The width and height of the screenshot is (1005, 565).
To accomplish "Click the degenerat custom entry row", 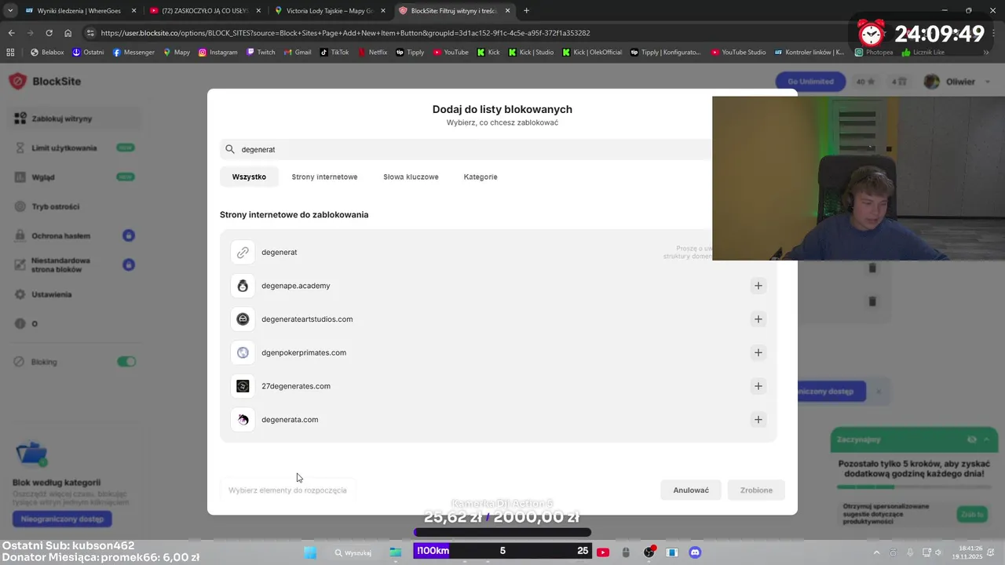I will (499, 252).
